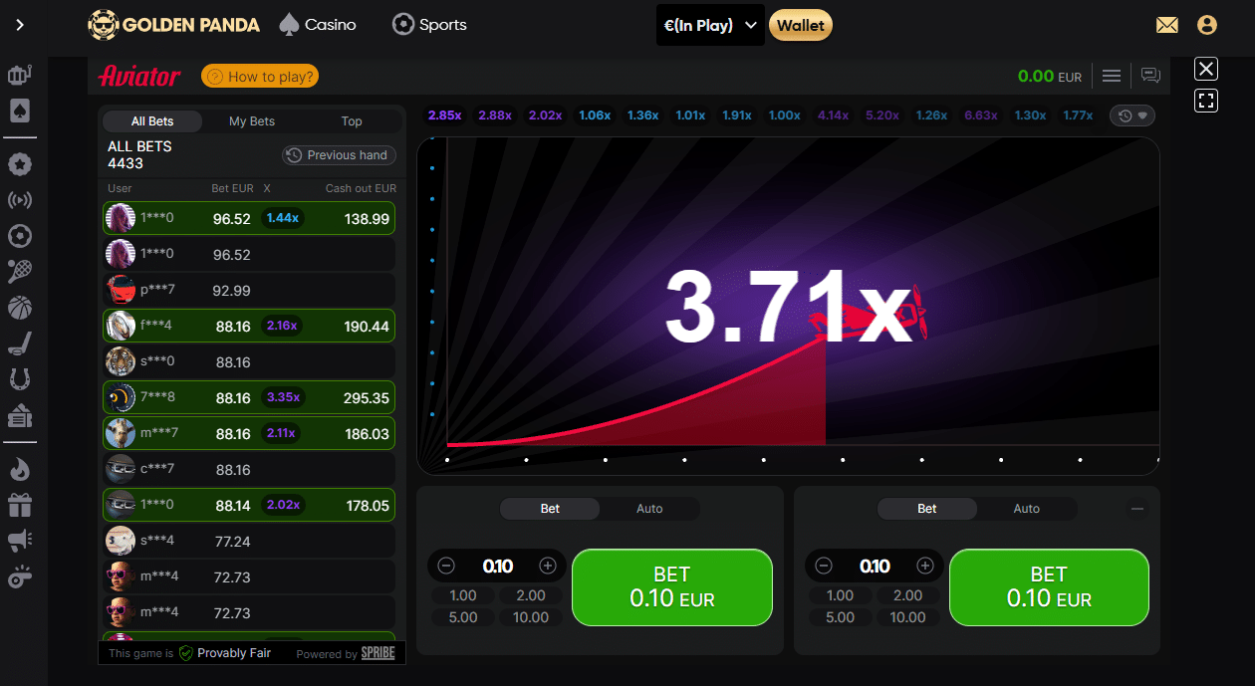Select the Bet mode in second bet panel

point(927,509)
